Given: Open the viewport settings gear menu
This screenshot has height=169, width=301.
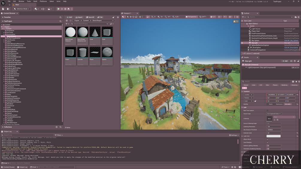Looking at the screenshot, I should (230, 17).
